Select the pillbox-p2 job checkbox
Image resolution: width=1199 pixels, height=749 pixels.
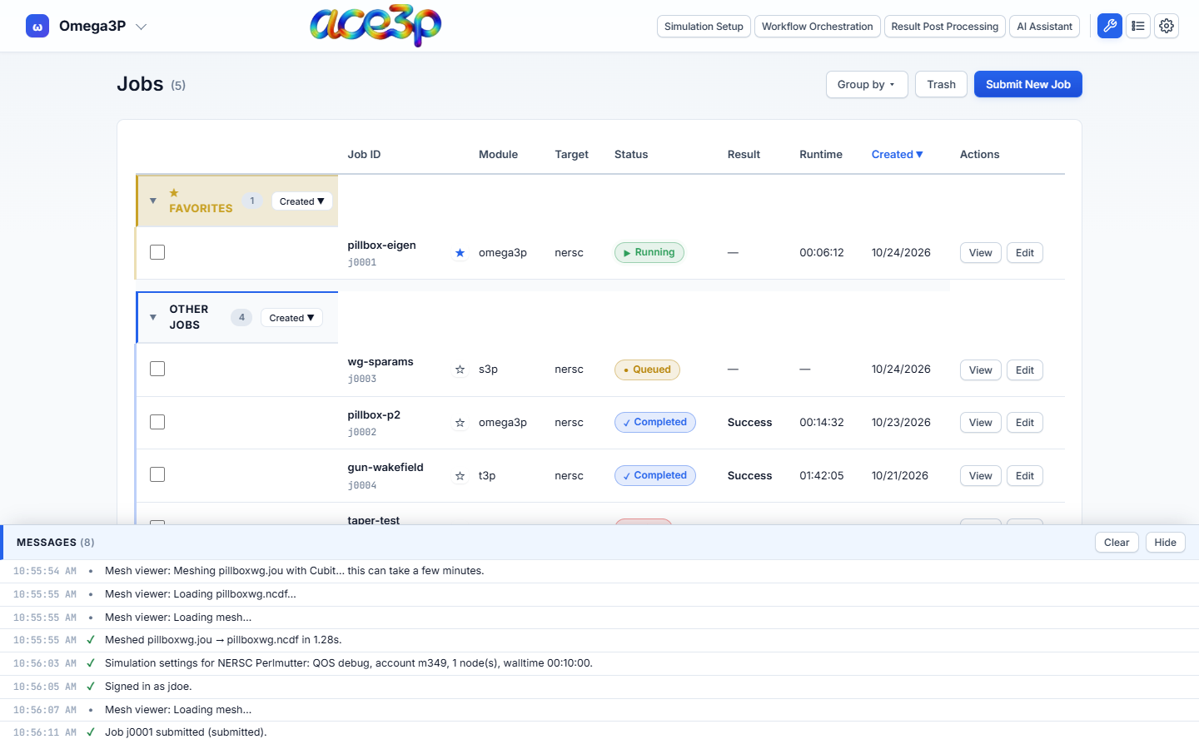pos(157,422)
